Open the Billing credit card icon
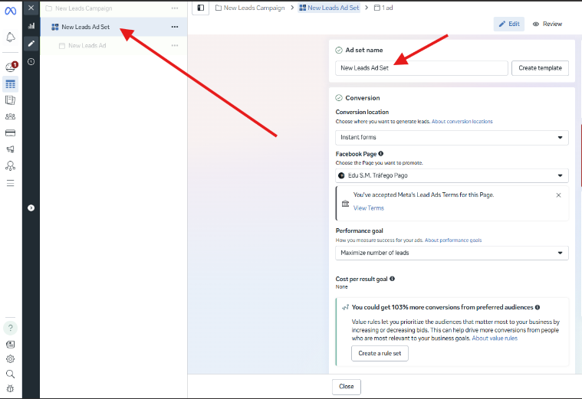The image size is (582, 399). (11, 133)
